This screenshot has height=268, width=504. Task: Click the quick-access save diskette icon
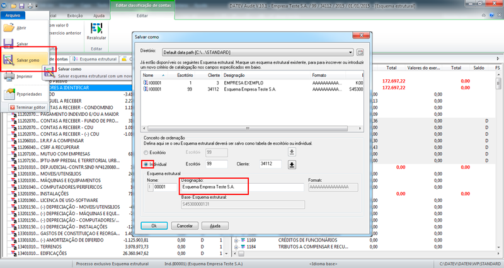click(21, 6)
